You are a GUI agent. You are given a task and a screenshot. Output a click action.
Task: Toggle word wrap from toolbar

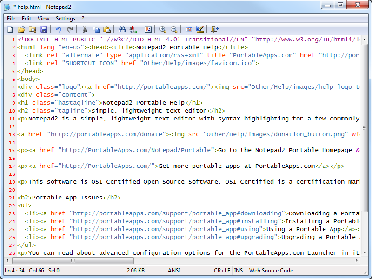coord(148,29)
